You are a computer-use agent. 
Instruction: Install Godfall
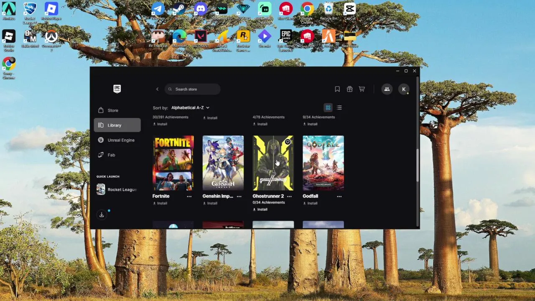coord(310,203)
